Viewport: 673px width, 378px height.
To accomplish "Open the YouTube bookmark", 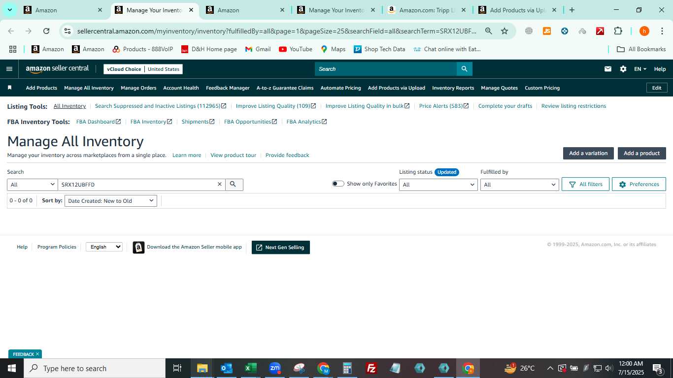I will (x=296, y=49).
